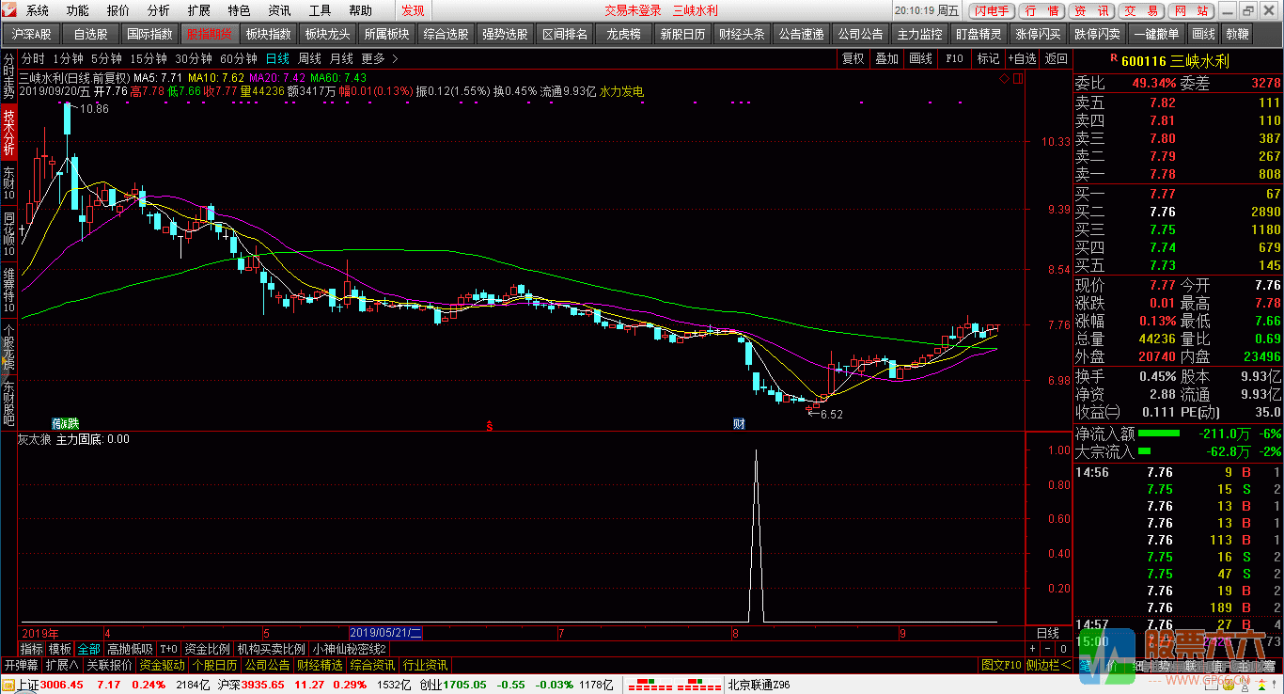Select the 维赛特10 side tab
This screenshot has height=694, width=1284.
[x=8, y=291]
